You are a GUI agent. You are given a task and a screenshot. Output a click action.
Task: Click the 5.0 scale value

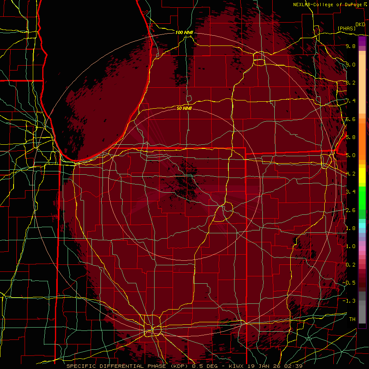(x=351, y=155)
